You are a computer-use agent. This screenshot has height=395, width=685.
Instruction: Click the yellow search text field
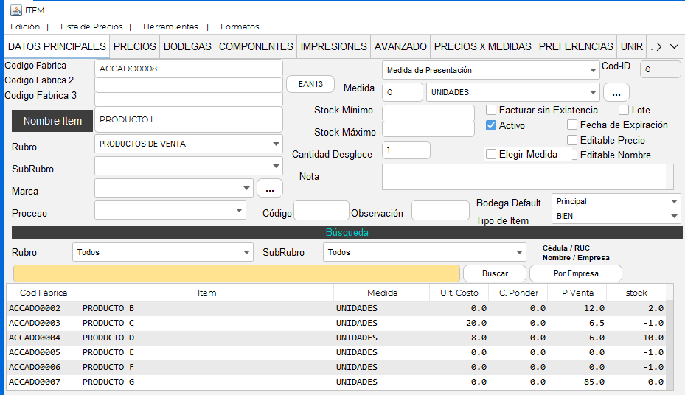tap(236, 273)
